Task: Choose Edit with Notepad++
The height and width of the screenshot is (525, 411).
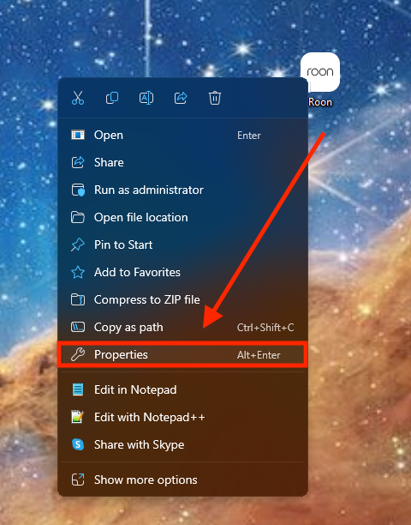Action: [x=182, y=417]
